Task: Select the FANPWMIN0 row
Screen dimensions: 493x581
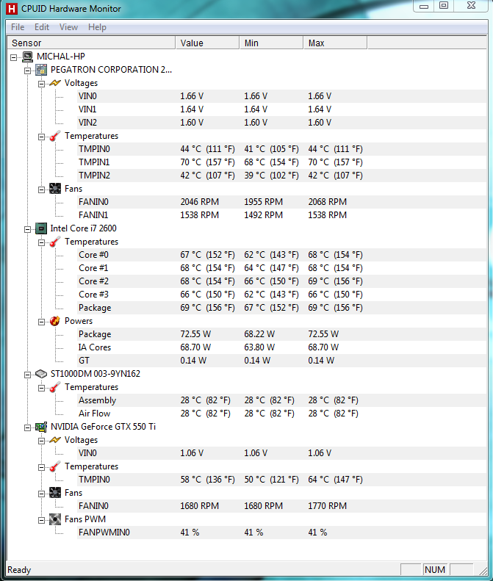Action: point(281,533)
